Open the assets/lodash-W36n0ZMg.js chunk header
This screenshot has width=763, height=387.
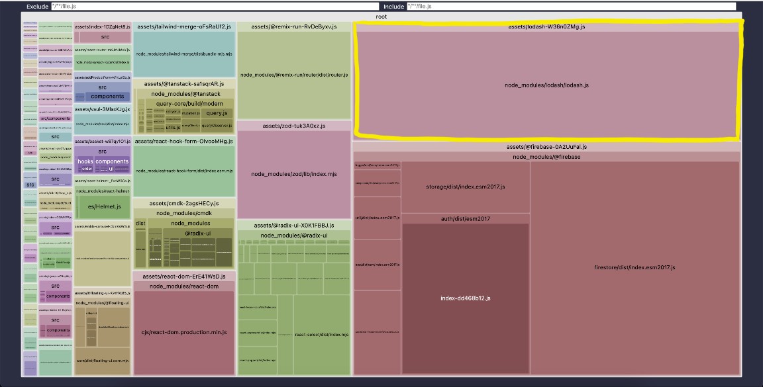546,26
